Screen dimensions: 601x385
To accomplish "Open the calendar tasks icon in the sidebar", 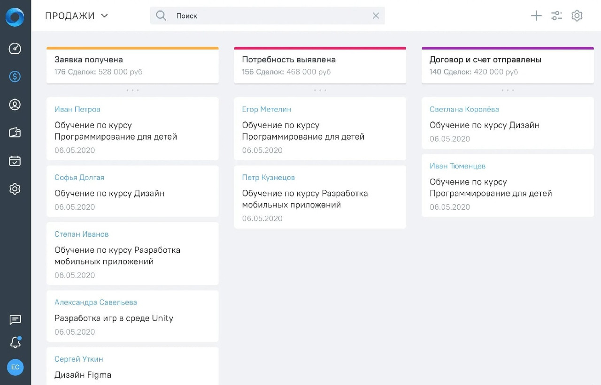I will tap(15, 161).
